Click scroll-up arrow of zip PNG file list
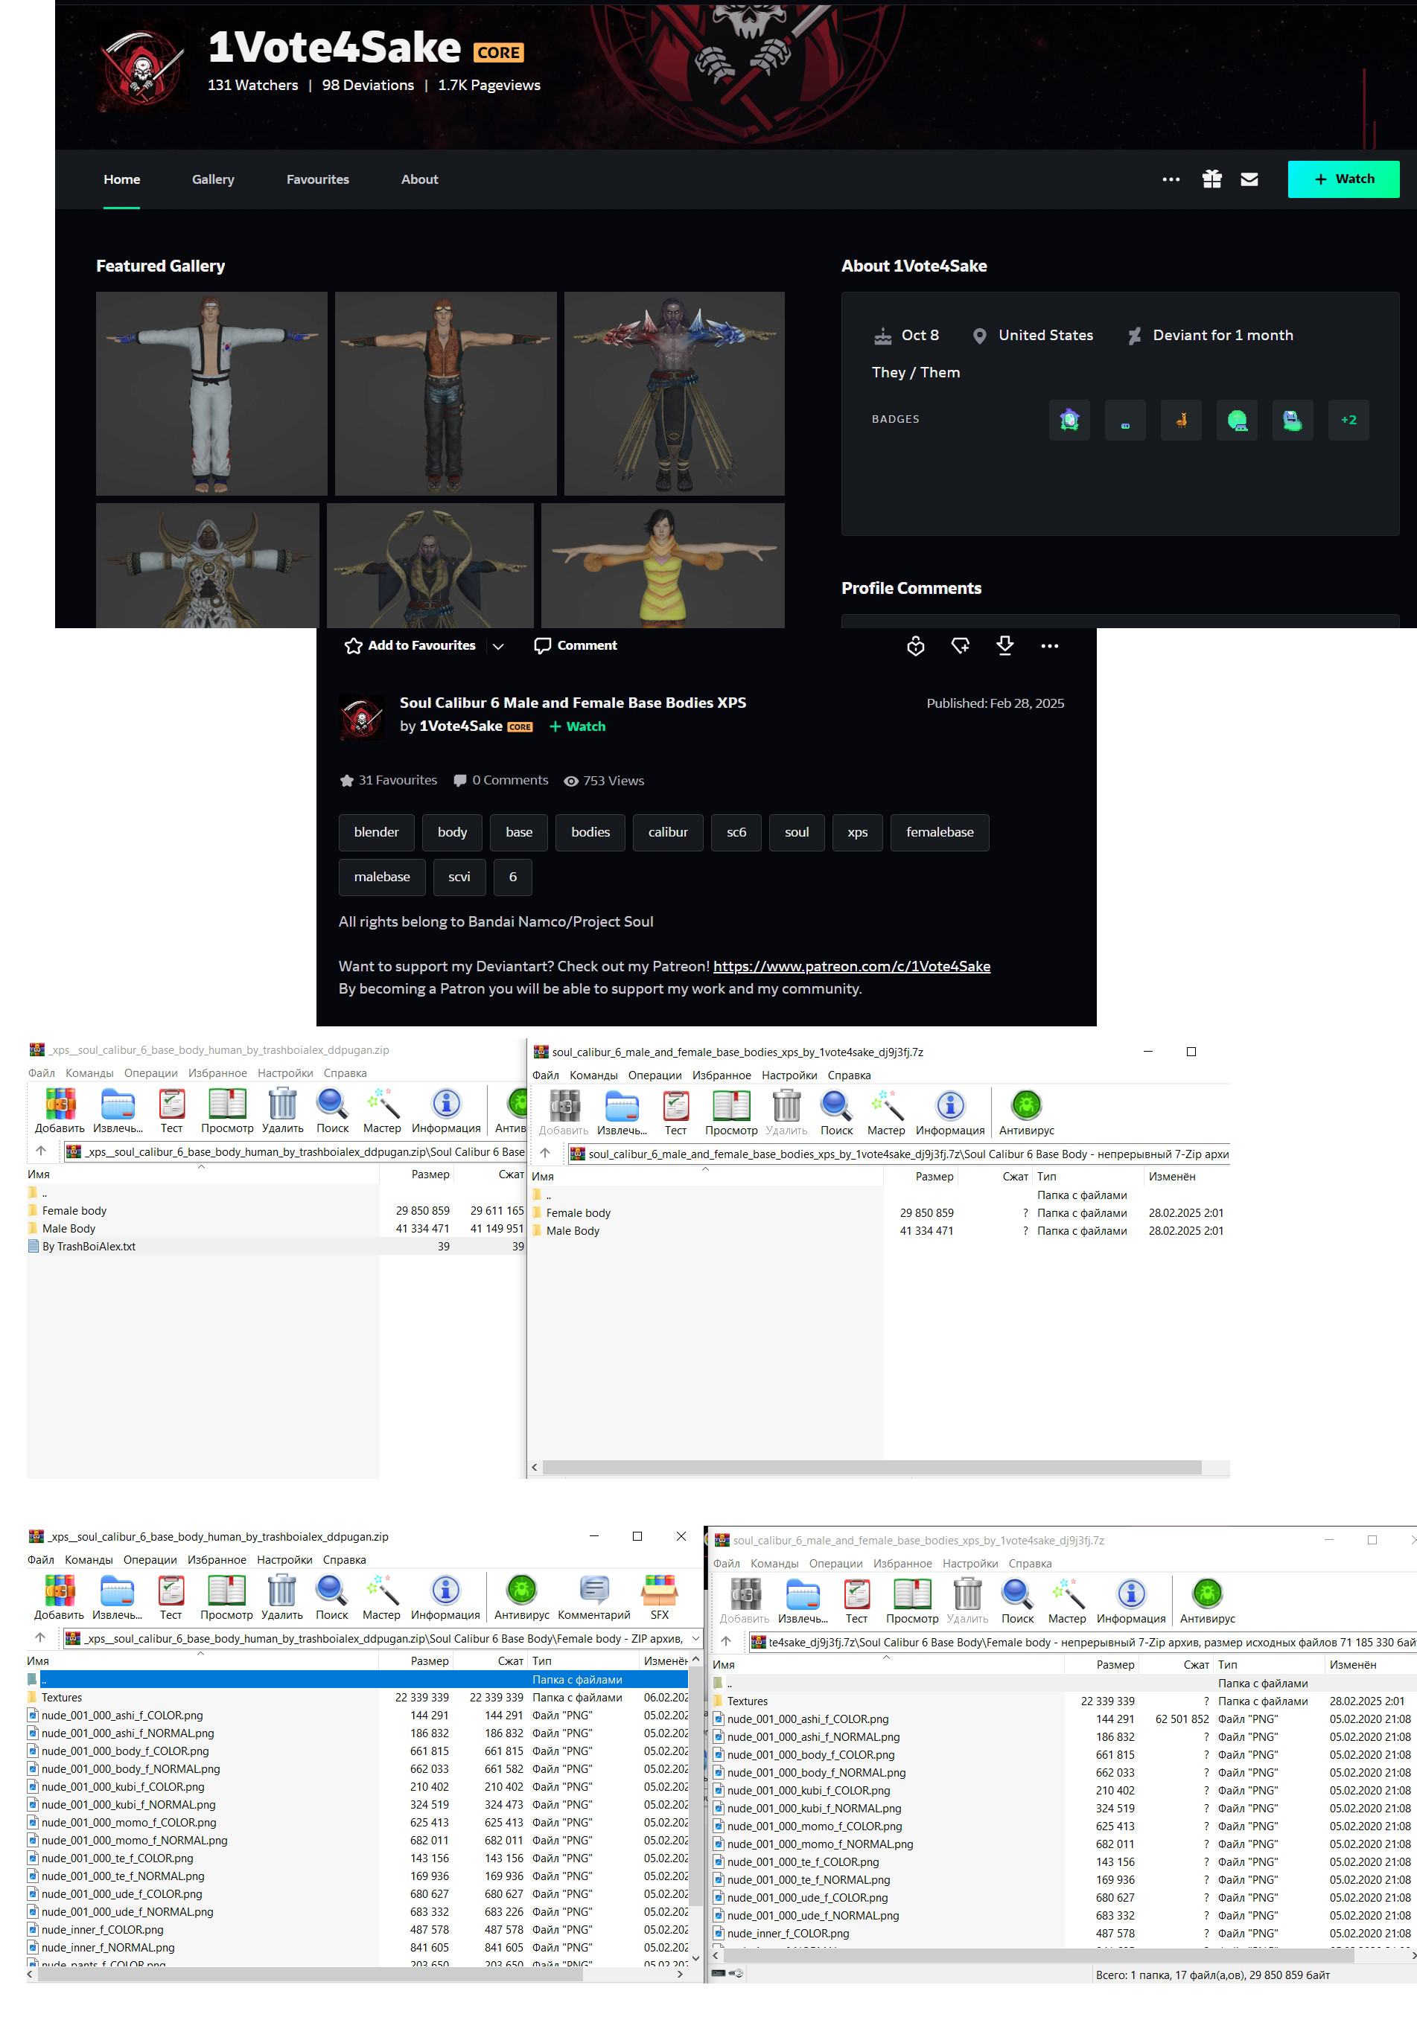1417x2017 pixels. [x=696, y=1660]
